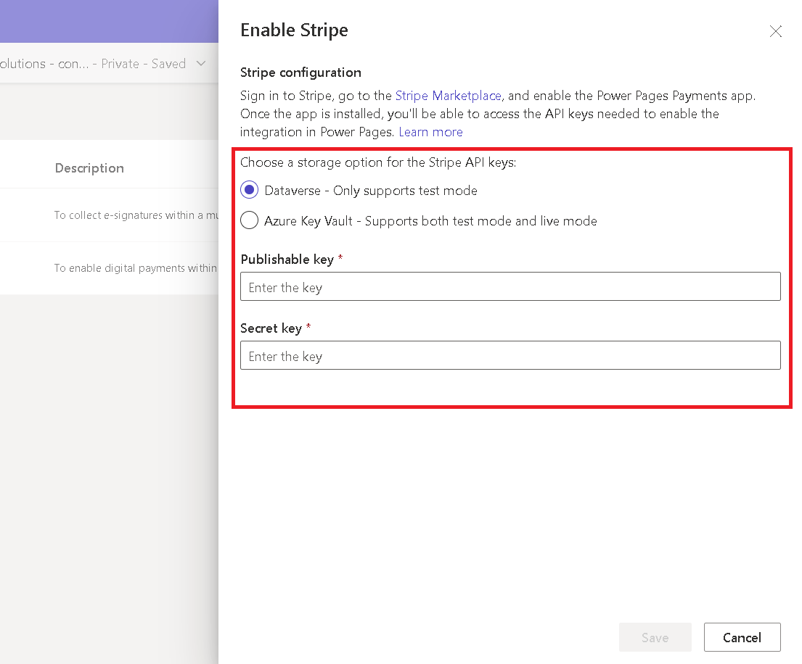Select the row about enabling digital payments
This screenshot has width=802, height=664.
[x=135, y=268]
